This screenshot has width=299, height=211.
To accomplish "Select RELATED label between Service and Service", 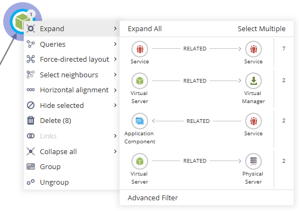I will click(195, 49).
